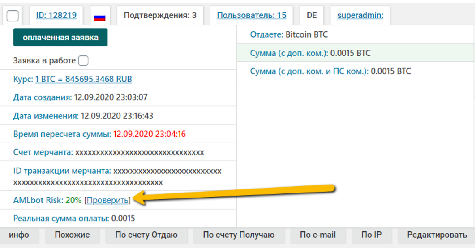Open order ID: 128219 link
The height and width of the screenshot is (248, 476).
[x=56, y=15]
